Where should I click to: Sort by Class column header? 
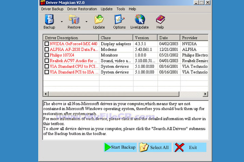(116, 38)
